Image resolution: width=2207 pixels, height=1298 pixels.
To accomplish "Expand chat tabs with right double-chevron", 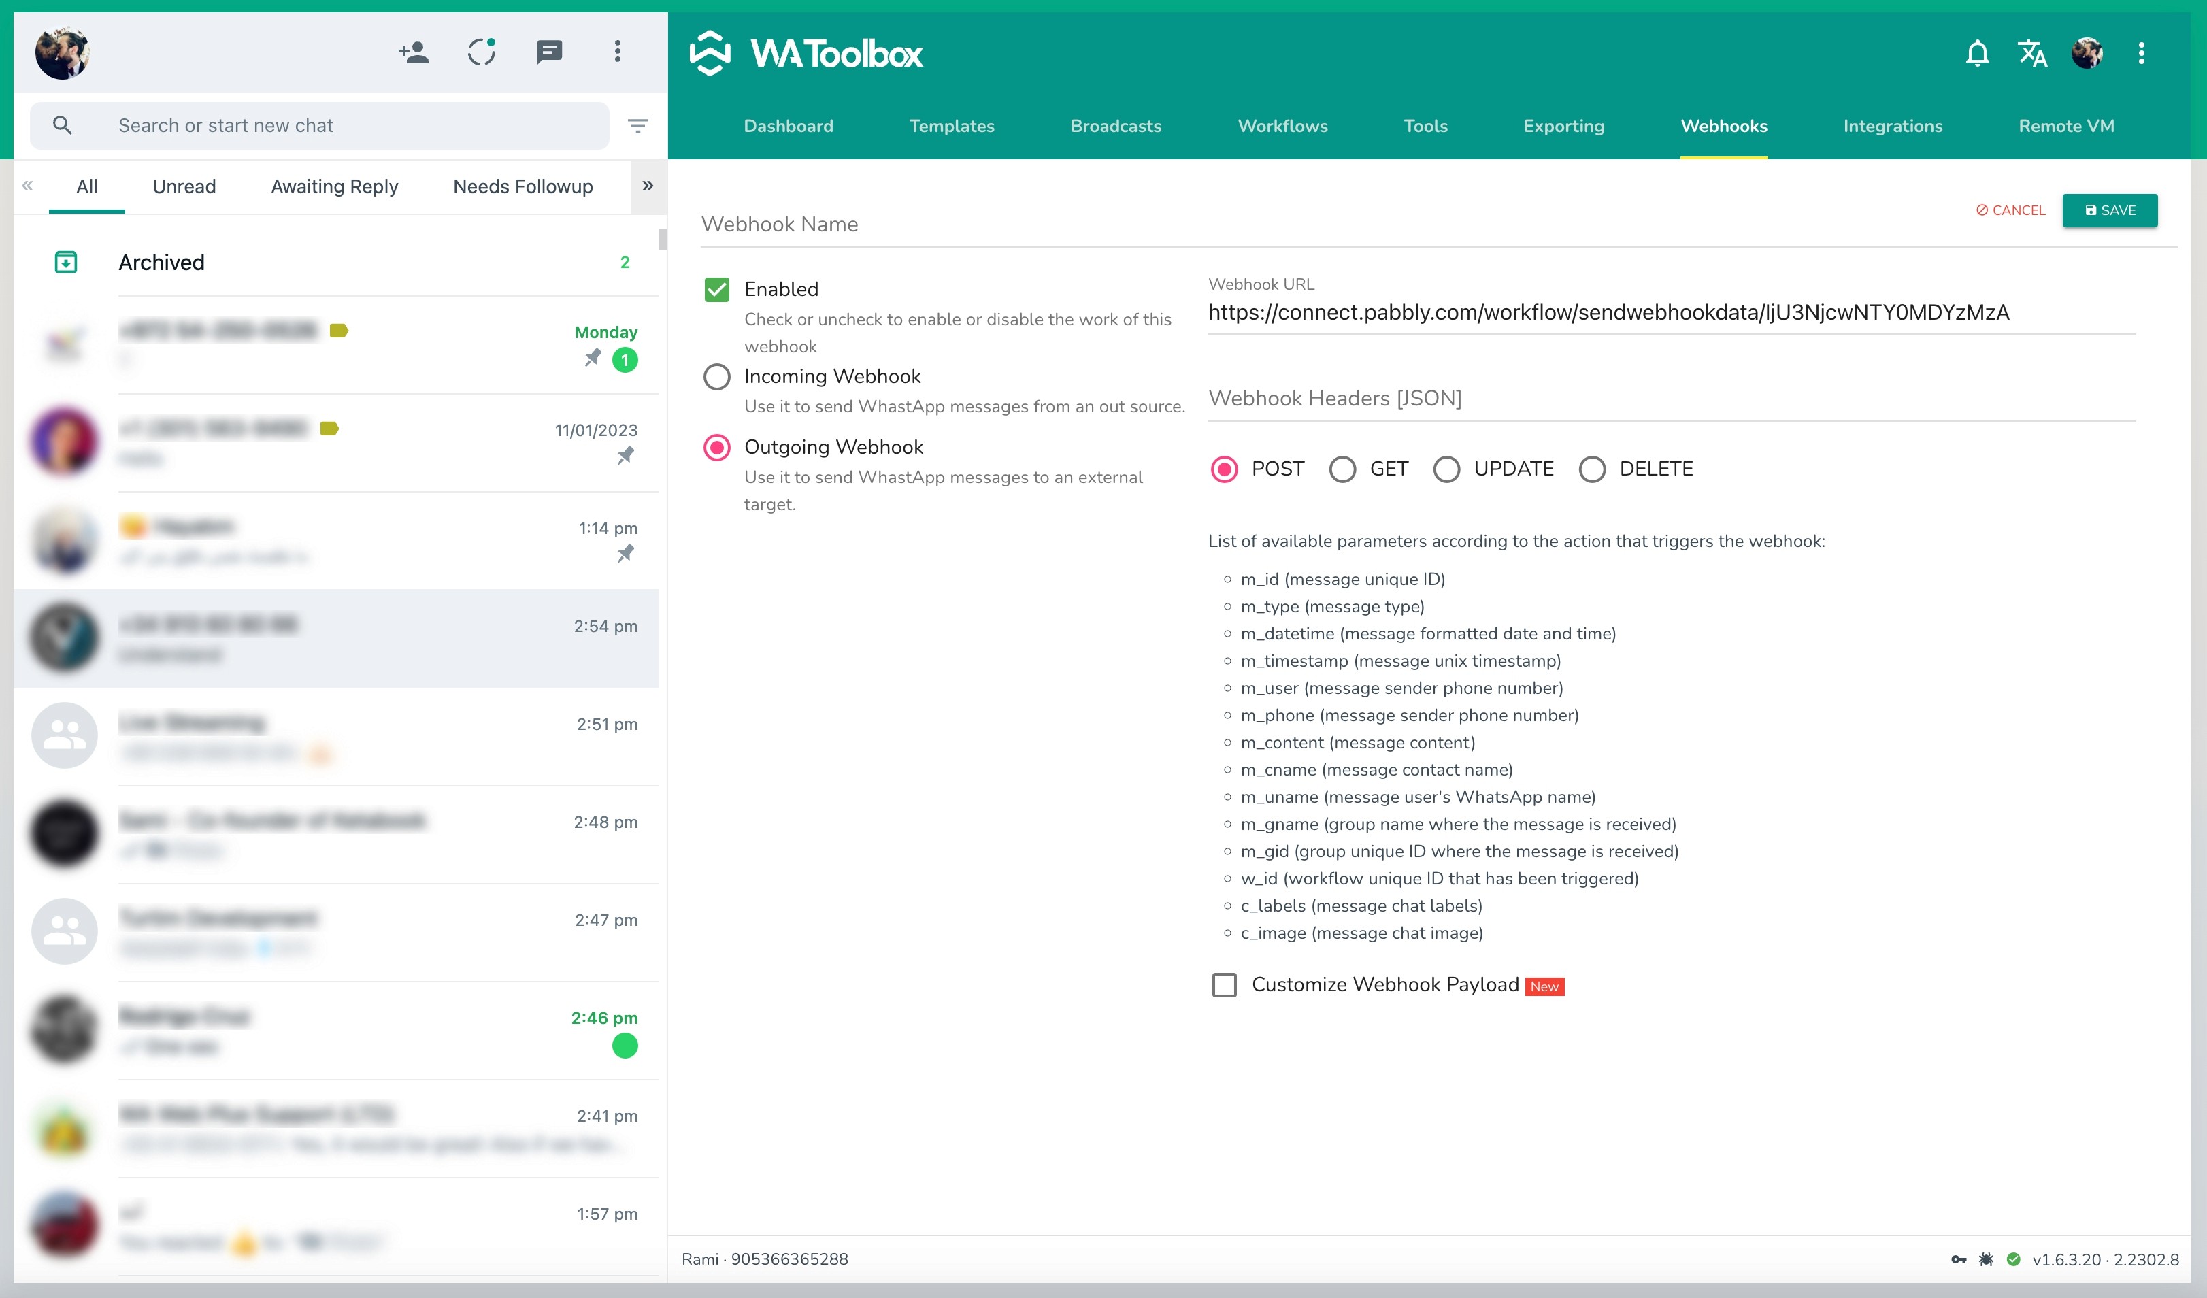I will click(x=647, y=186).
